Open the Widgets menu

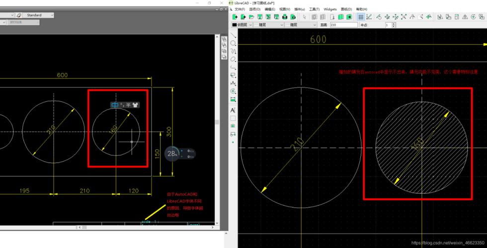coord(330,9)
